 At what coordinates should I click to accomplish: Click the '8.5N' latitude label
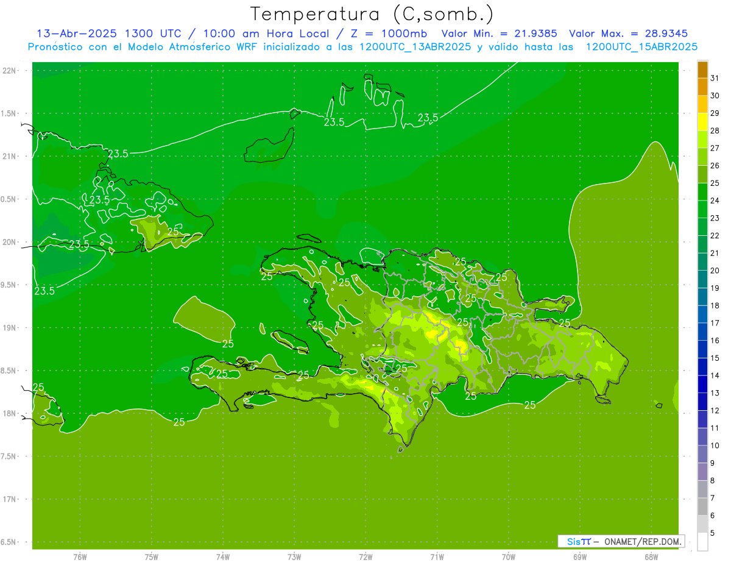pyautogui.click(x=9, y=371)
